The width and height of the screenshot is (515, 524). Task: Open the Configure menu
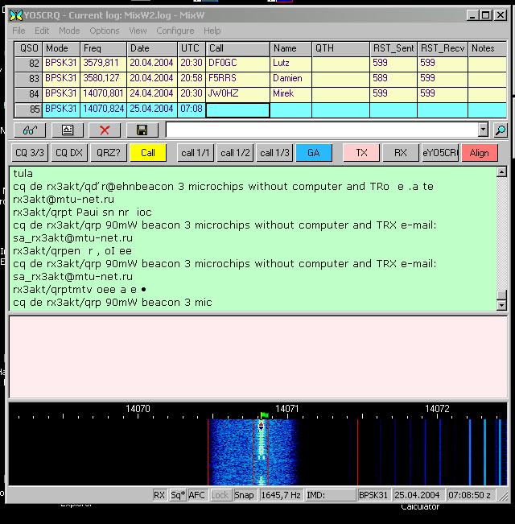(175, 31)
